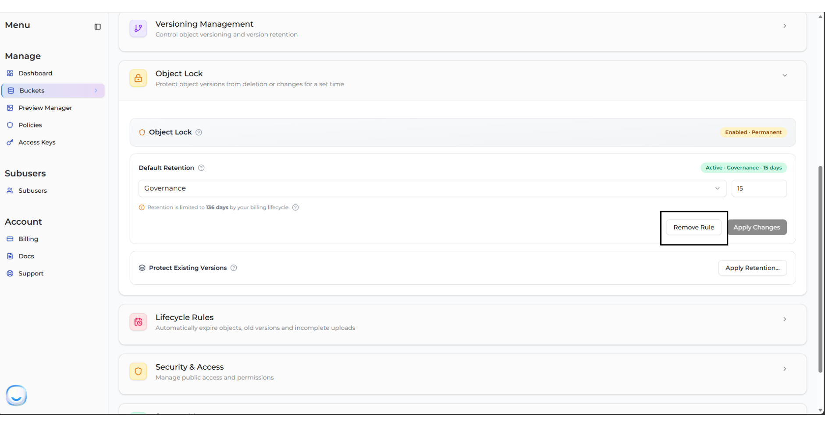Click the warning icon before retention limit note
This screenshot has width=825, height=427.
click(142, 208)
